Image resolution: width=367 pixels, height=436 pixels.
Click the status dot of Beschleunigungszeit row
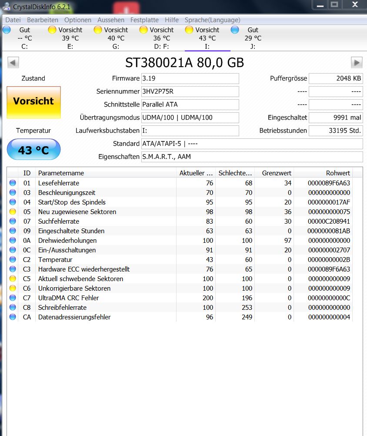click(x=13, y=192)
